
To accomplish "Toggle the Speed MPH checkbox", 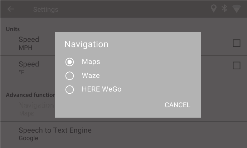I will (237, 43).
